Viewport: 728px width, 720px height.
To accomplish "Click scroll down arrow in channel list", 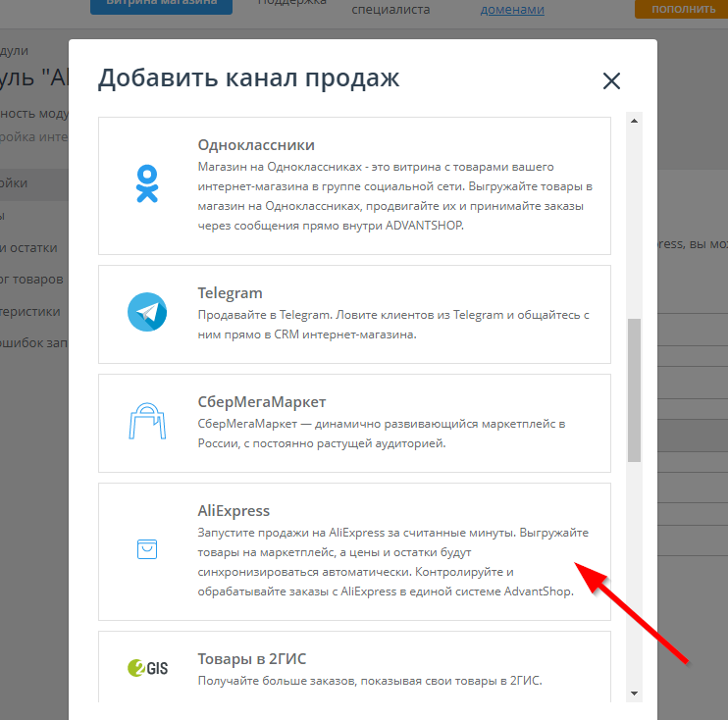I will [x=634, y=694].
